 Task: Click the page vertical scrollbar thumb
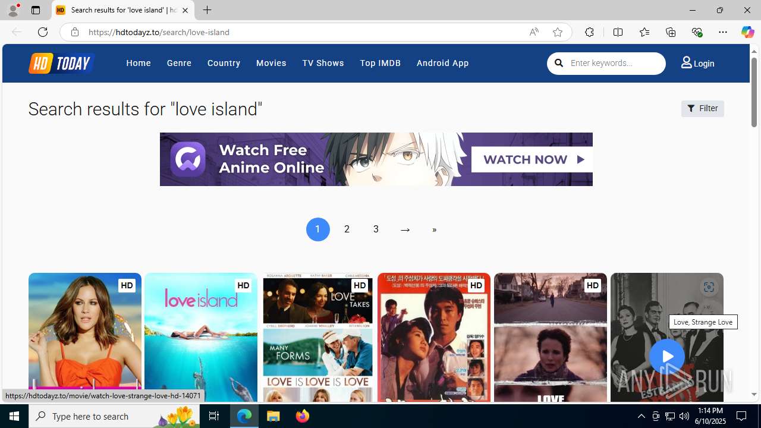coord(754,92)
